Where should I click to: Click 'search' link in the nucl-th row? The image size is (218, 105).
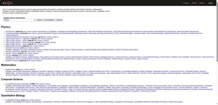click(x=36, y=53)
